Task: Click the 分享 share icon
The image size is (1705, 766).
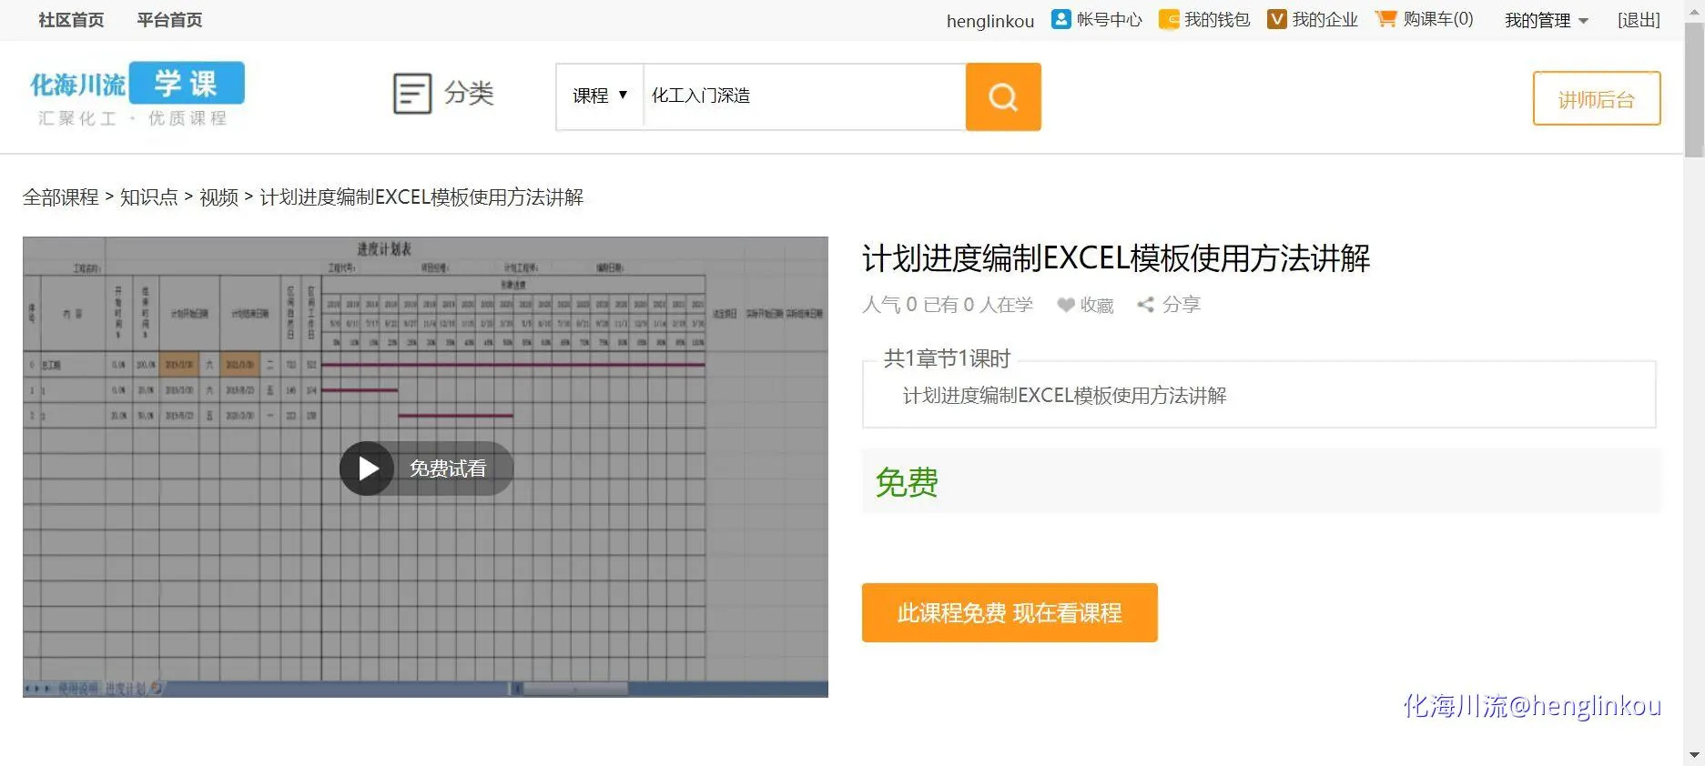Action: tap(1146, 305)
